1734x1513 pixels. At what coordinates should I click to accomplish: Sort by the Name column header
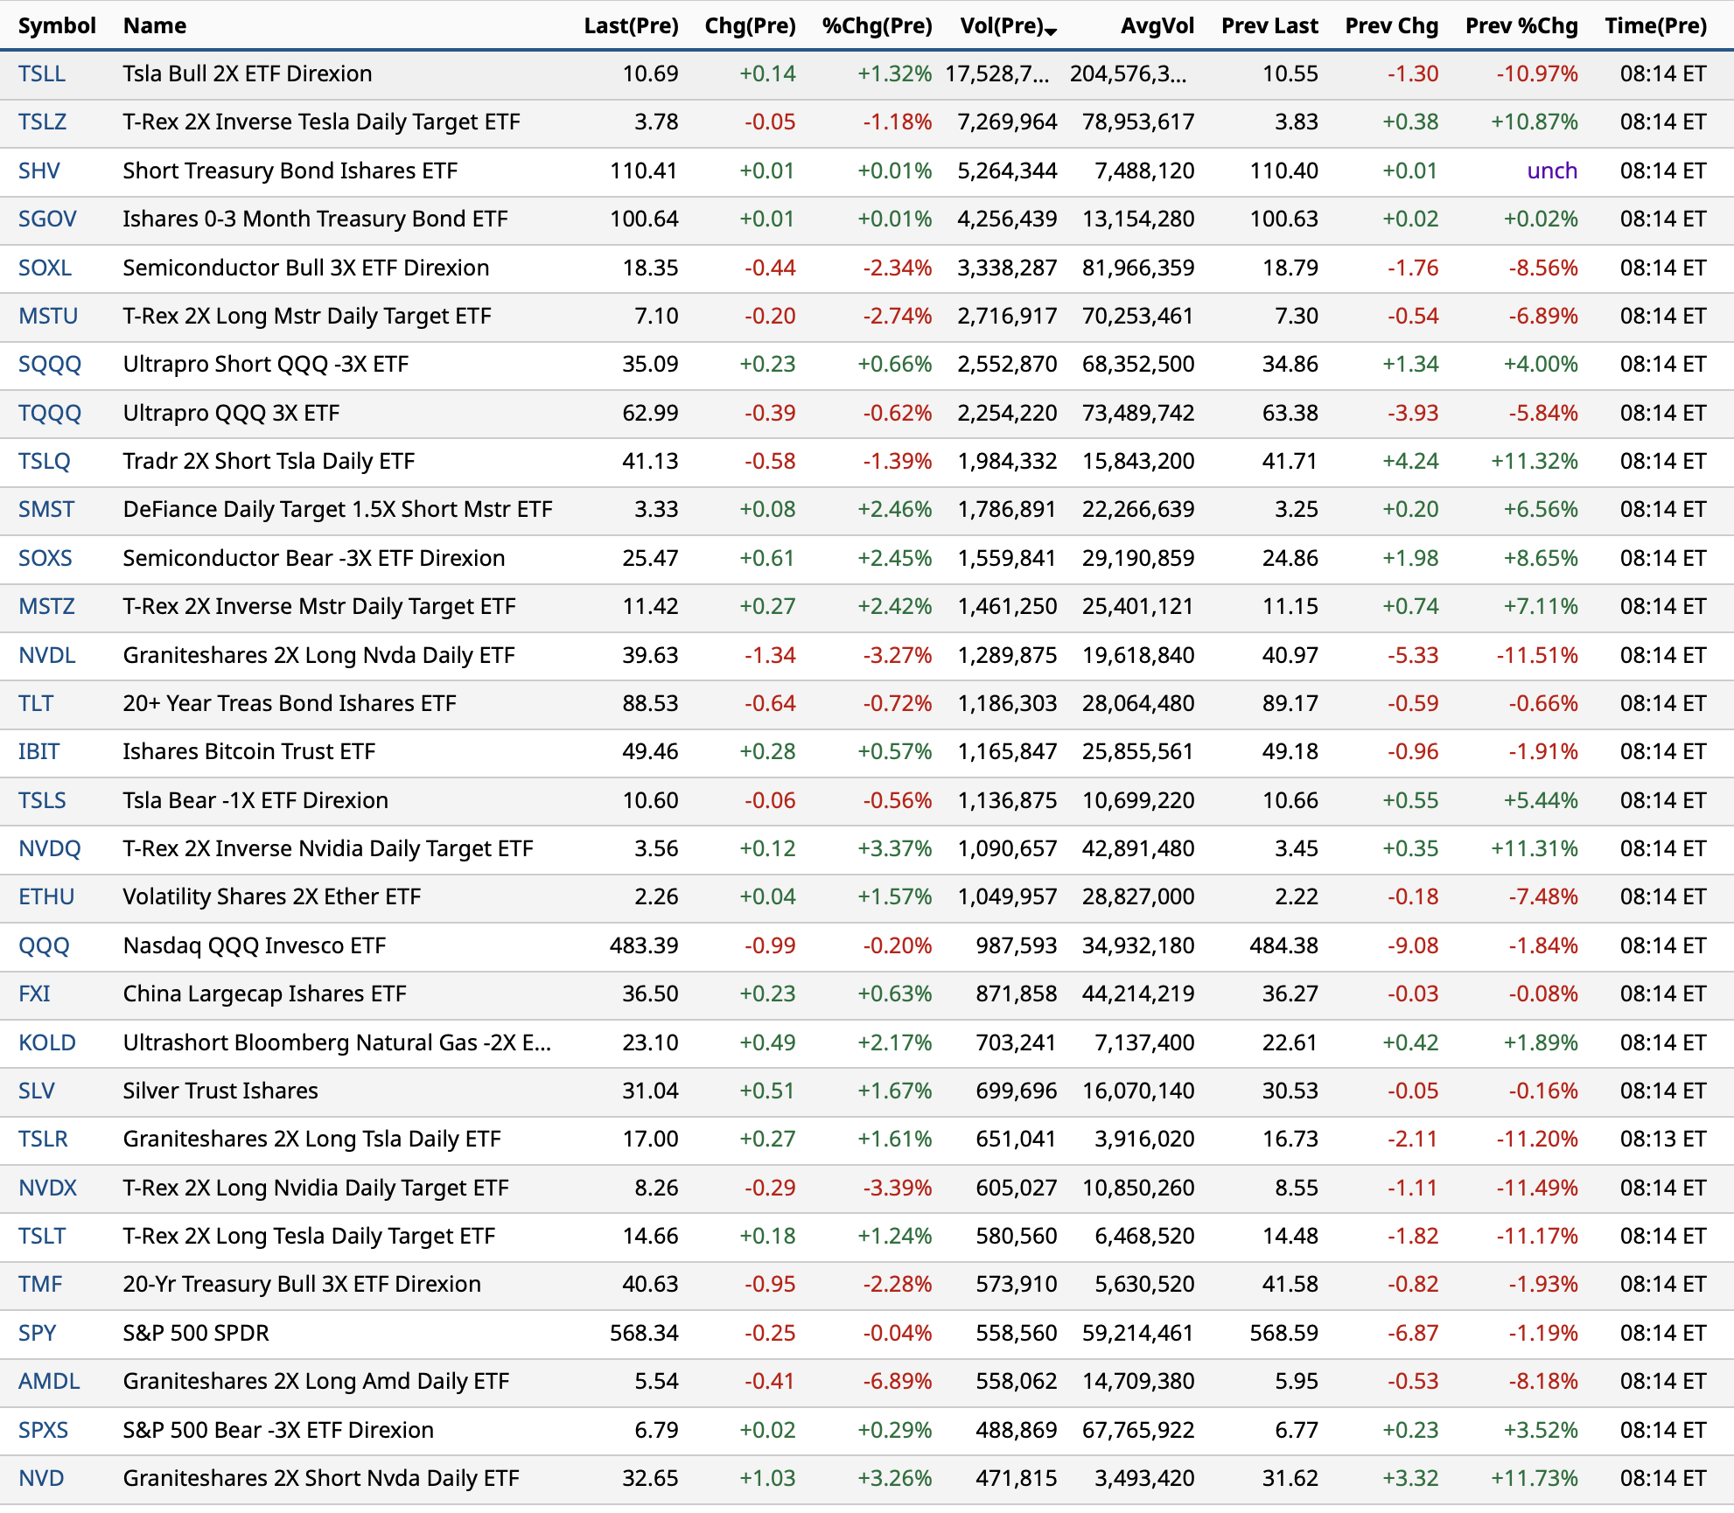tap(154, 25)
